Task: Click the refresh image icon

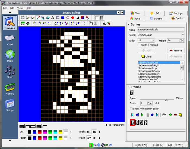Action: click(x=28, y=23)
